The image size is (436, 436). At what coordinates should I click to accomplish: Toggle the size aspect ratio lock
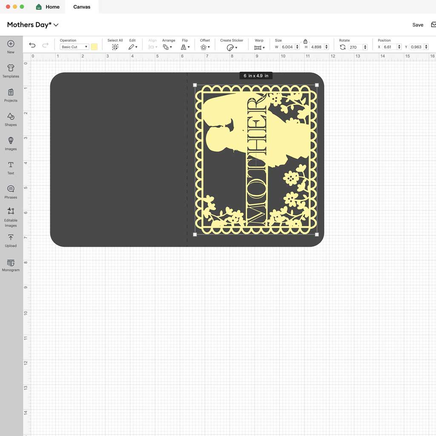[305, 41]
